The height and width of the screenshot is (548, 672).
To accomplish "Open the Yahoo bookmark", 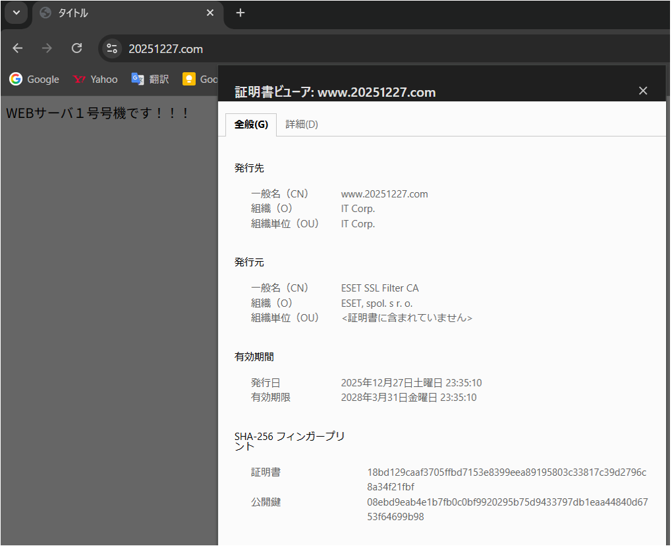I will 95,80.
